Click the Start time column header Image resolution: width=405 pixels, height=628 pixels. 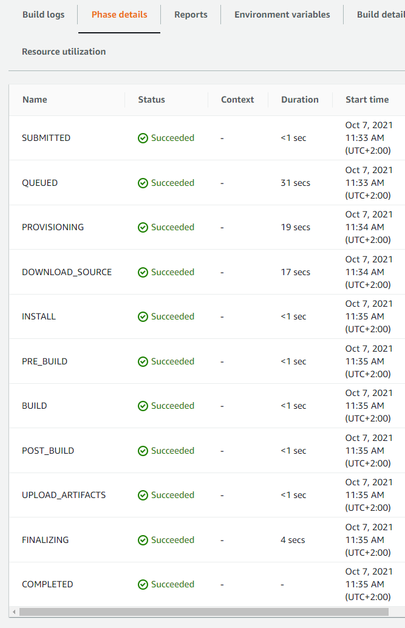[x=367, y=100]
